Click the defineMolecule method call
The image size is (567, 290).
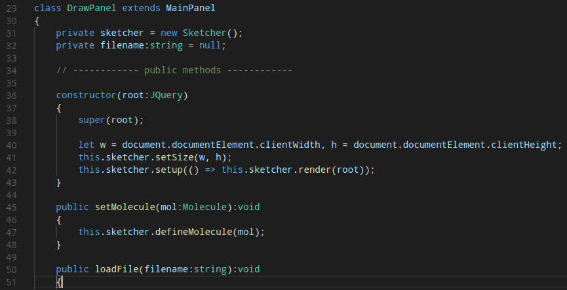[x=196, y=232]
